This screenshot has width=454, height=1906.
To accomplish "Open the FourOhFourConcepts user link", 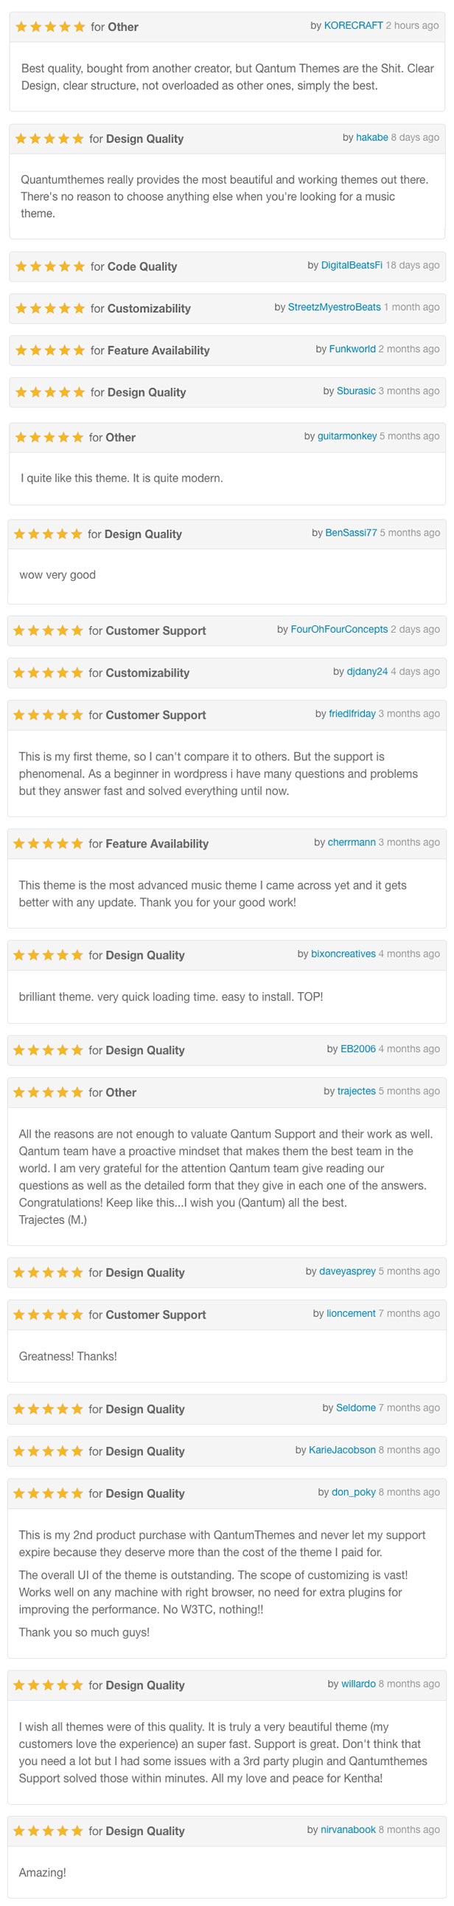I will coord(339,629).
